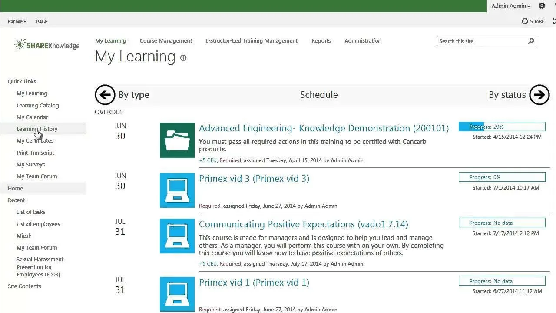Click the info icon beside My Learning heading
The width and height of the screenshot is (556, 313).
(x=183, y=57)
